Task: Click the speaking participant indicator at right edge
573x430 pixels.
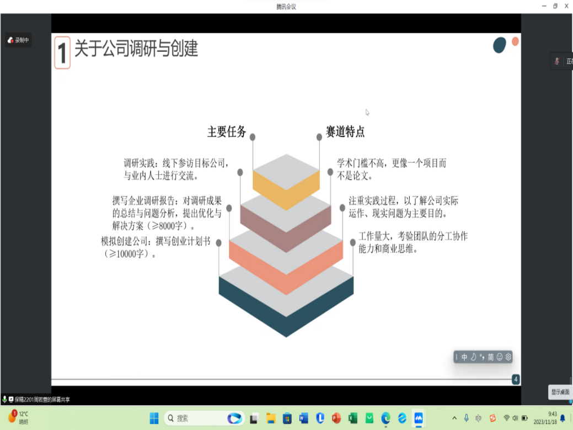Action: pos(561,61)
